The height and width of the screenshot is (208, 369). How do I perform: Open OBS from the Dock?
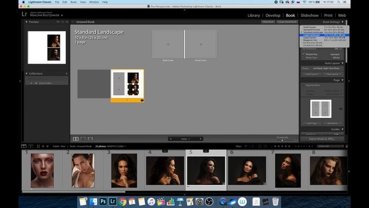[x=209, y=202]
